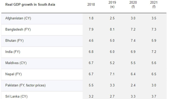Select the 2020 (f) column header
The width and height of the screenshot is (176, 99).
point(133,5)
